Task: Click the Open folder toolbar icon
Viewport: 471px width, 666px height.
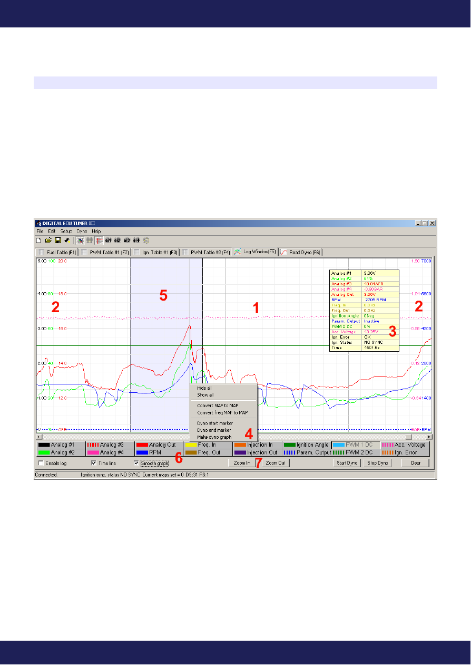Action: coord(48,240)
